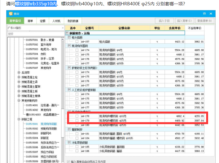Click the 定额号 column header
Screen dimensions: 219x163
pos(89,28)
